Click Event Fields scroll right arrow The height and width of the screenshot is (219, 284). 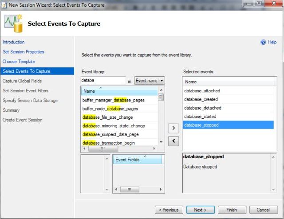161,189
